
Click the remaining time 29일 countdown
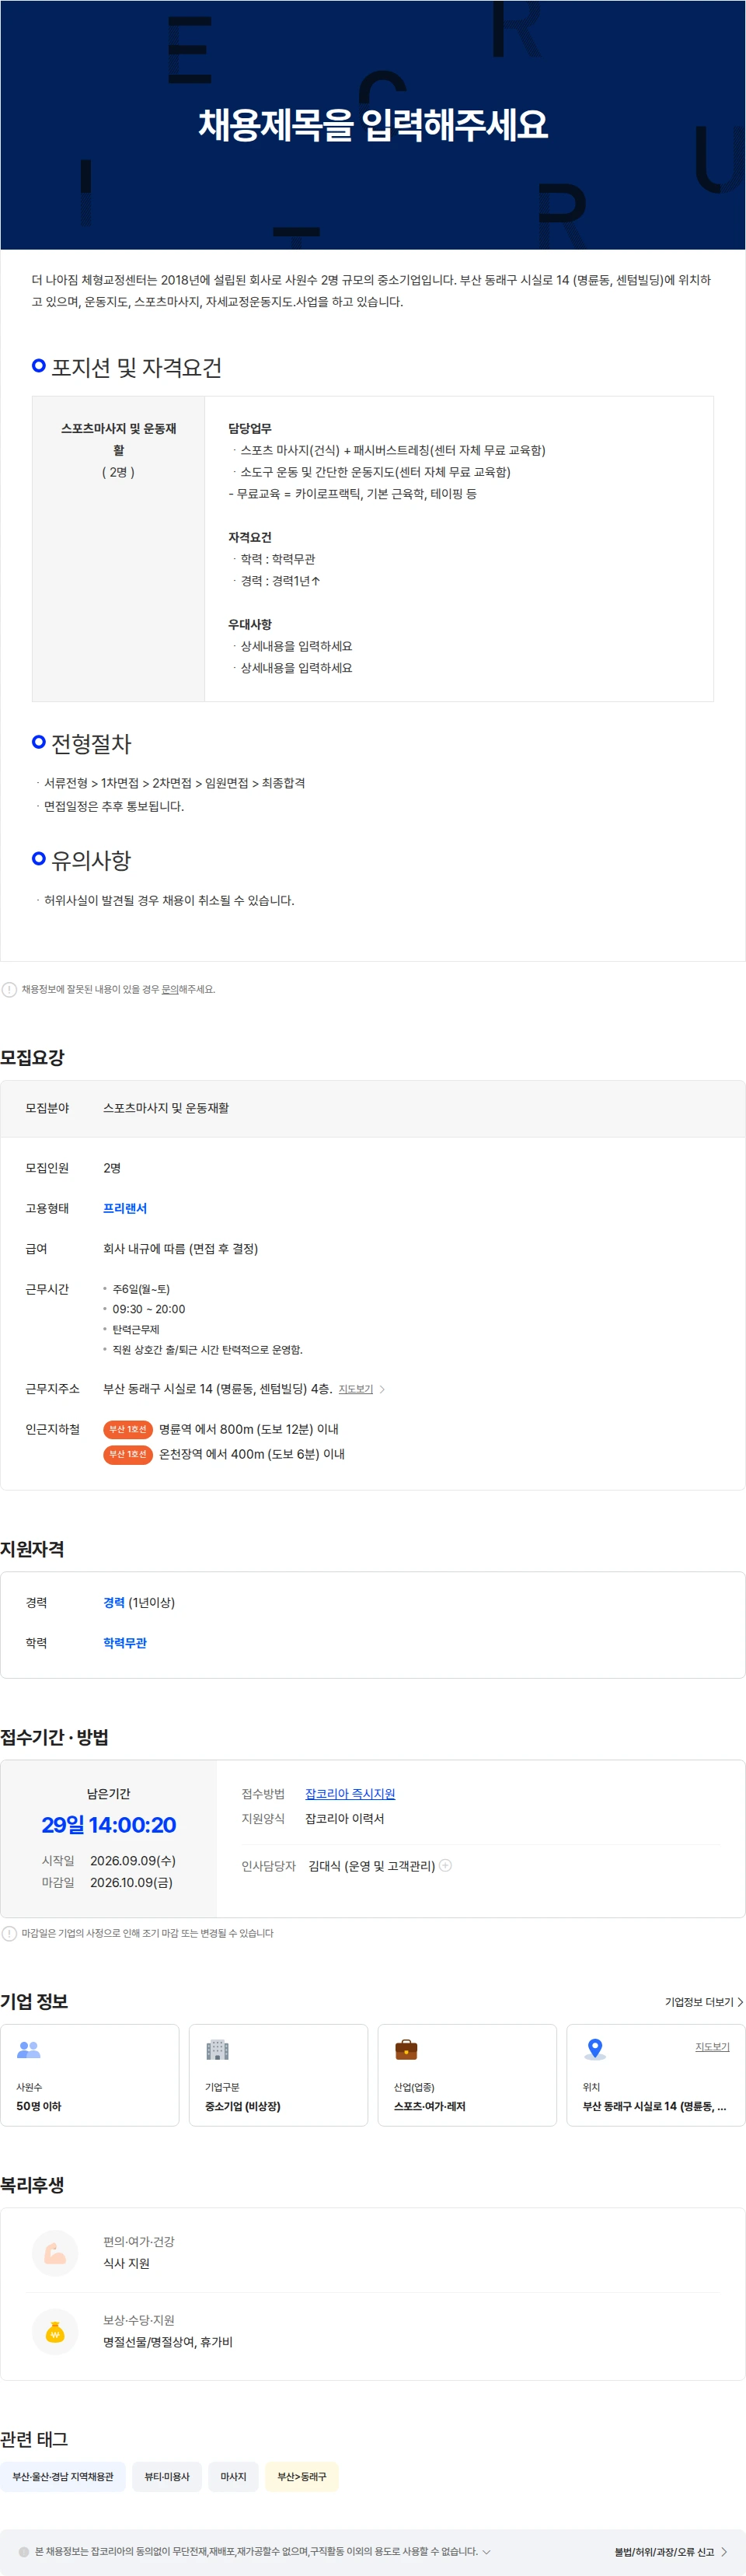[109, 1824]
